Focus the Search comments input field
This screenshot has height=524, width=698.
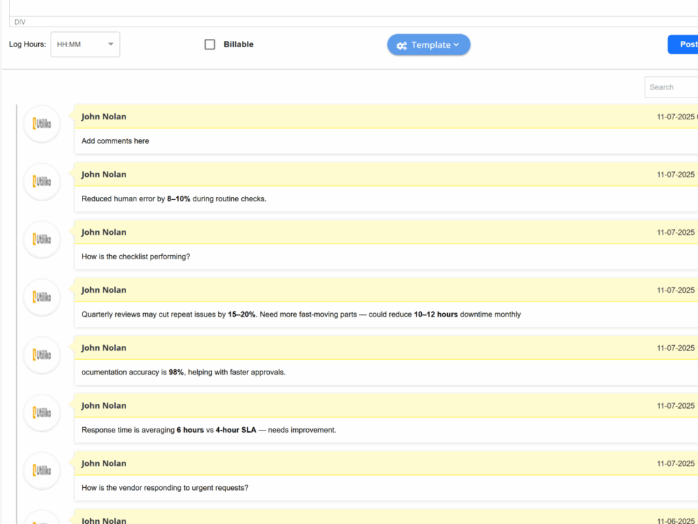[671, 87]
